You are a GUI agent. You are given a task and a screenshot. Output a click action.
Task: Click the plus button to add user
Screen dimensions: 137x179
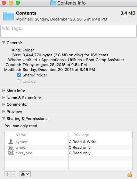point(7,174)
